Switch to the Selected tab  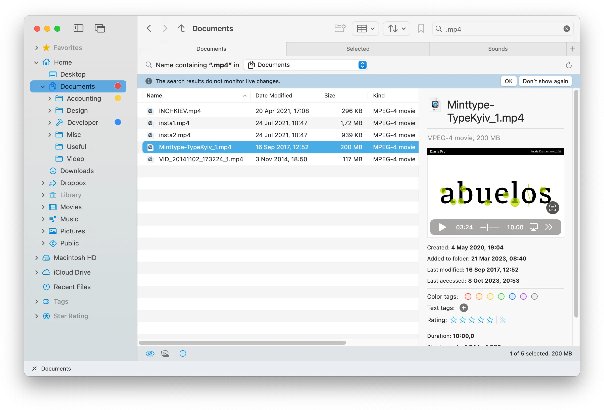(x=358, y=49)
